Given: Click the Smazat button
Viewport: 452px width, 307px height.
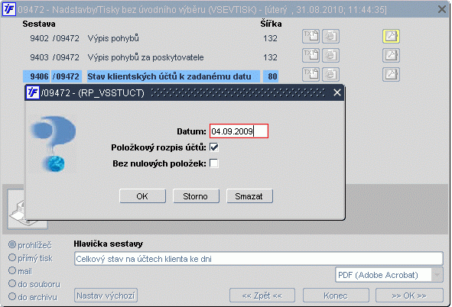Looking at the screenshot, I should [x=249, y=196].
